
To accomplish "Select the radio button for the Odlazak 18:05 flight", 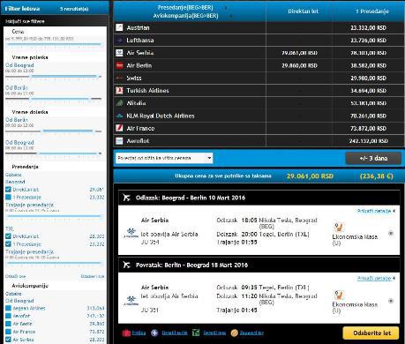I will (391, 233).
